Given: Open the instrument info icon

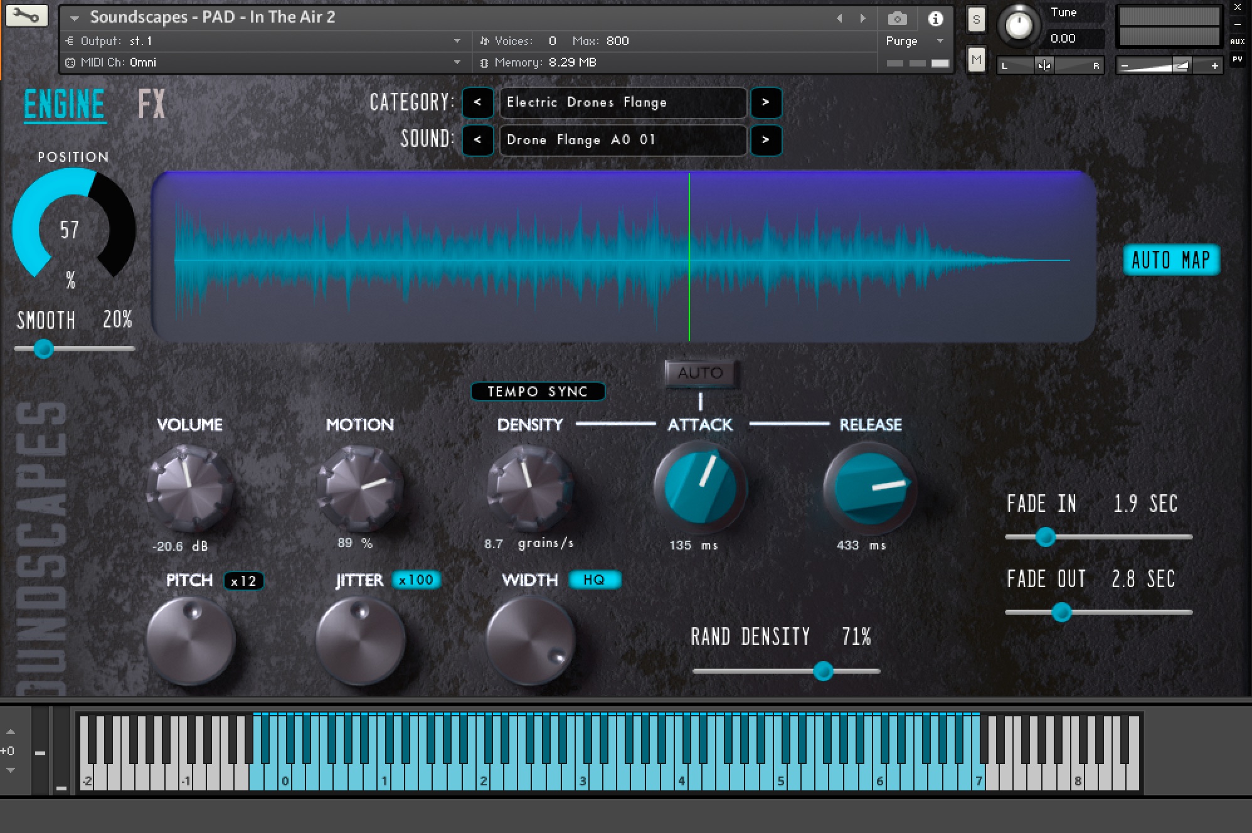Looking at the screenshot, I should (935, 18).
